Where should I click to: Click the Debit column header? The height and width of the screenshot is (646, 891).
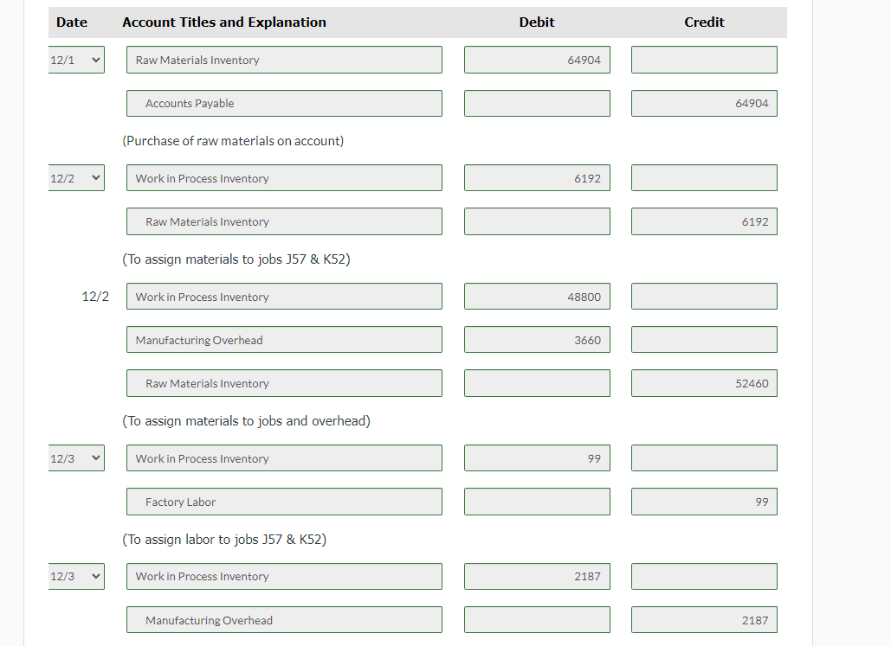pos(537,22)
